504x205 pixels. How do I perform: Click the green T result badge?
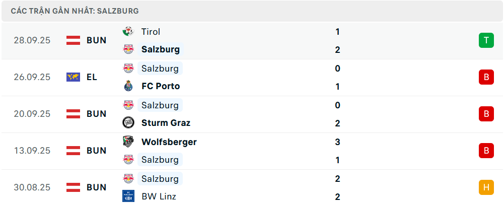486,40
